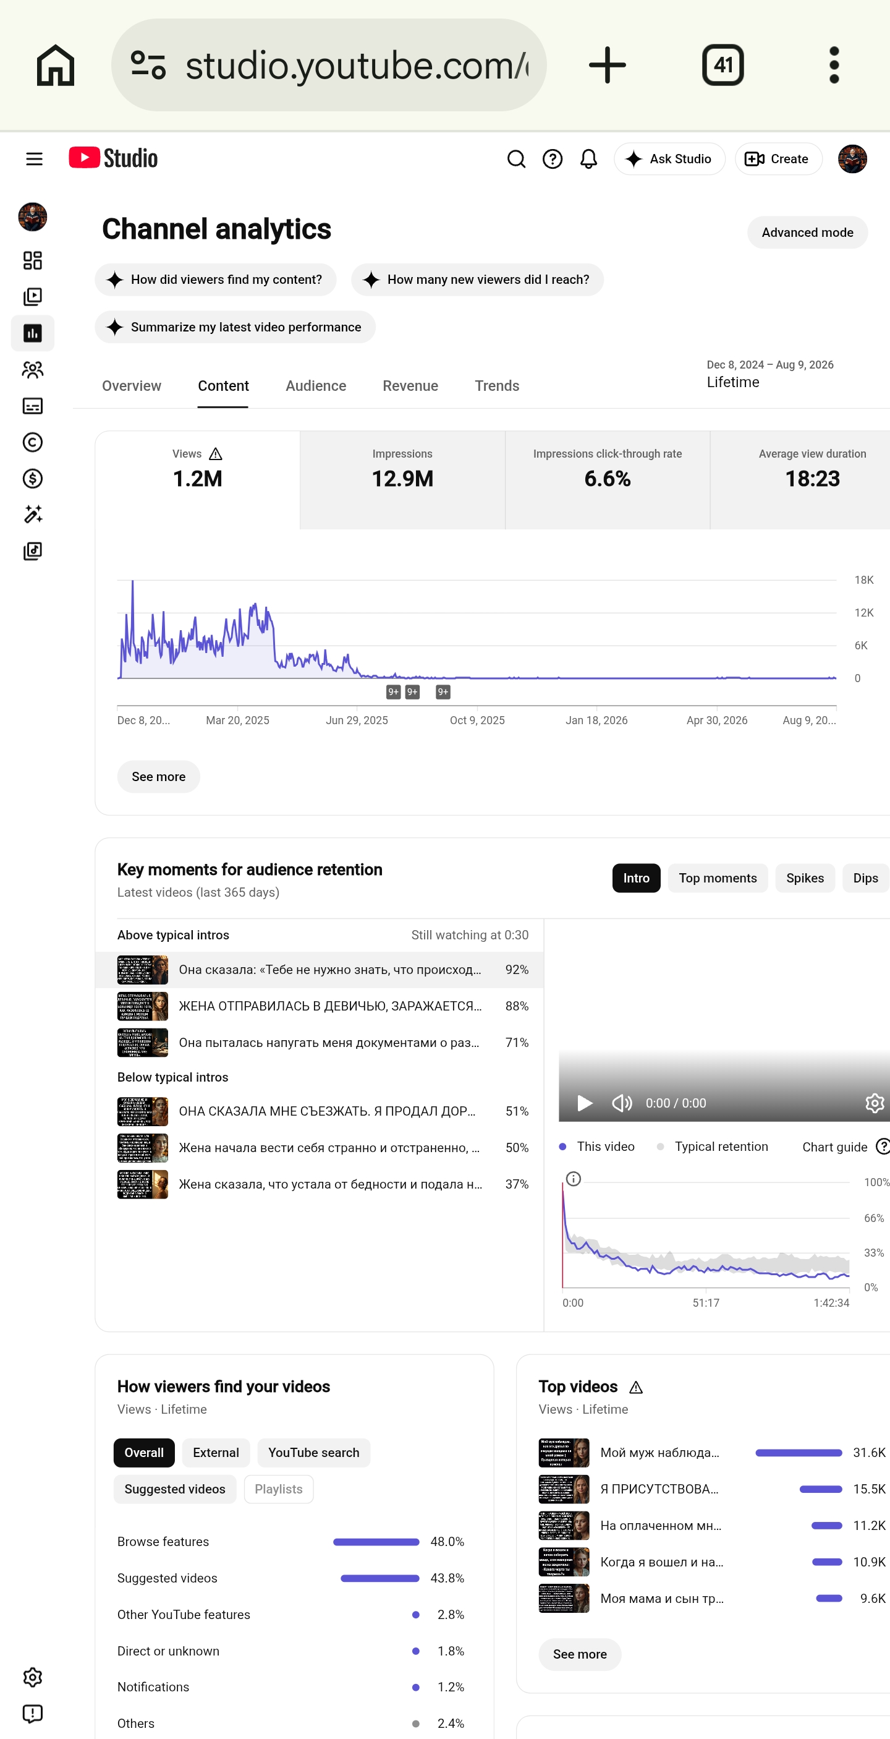Viewport: 890px width, 1739px height.
Task: Click See more under the views chart
Action: click(159, 777)
